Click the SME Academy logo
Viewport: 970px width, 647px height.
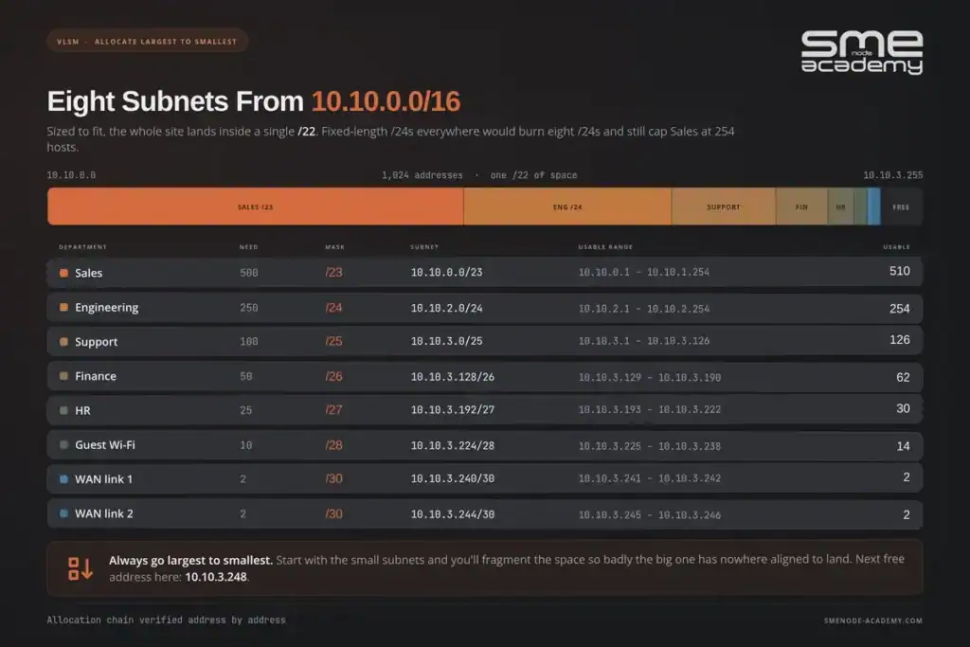[x=862, y=52]
